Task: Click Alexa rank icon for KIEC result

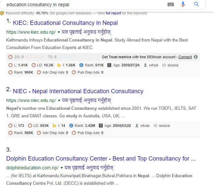Action: 81,65
